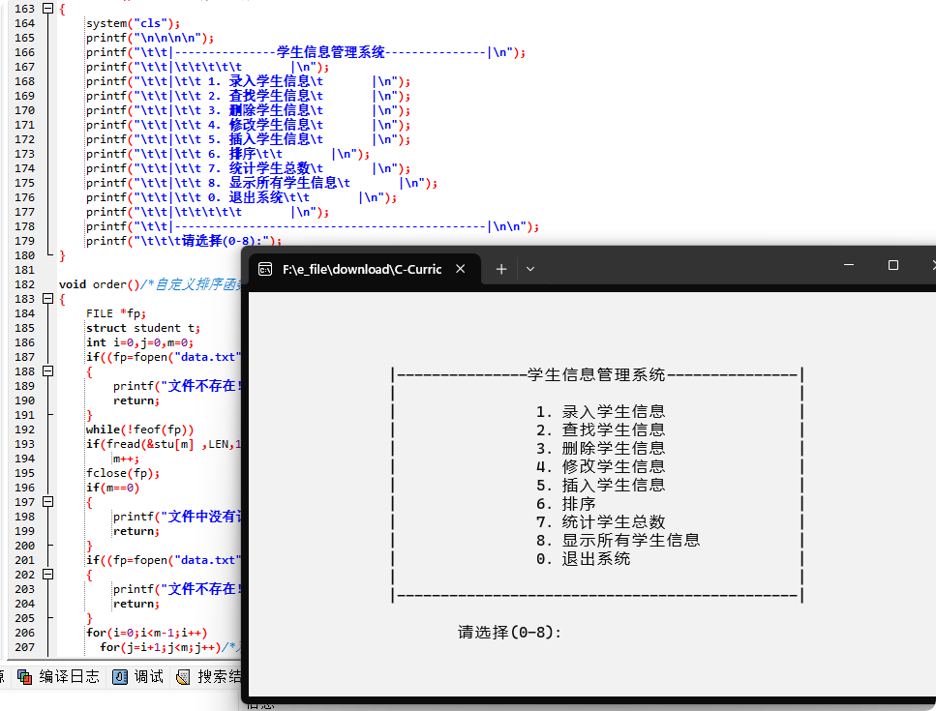
Task: Collapse the code fold at line 188
Action: click(48, 371)
